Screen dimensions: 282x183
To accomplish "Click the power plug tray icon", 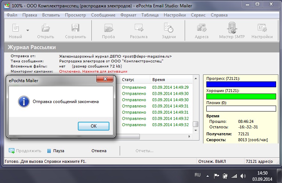I will point(225,176).
